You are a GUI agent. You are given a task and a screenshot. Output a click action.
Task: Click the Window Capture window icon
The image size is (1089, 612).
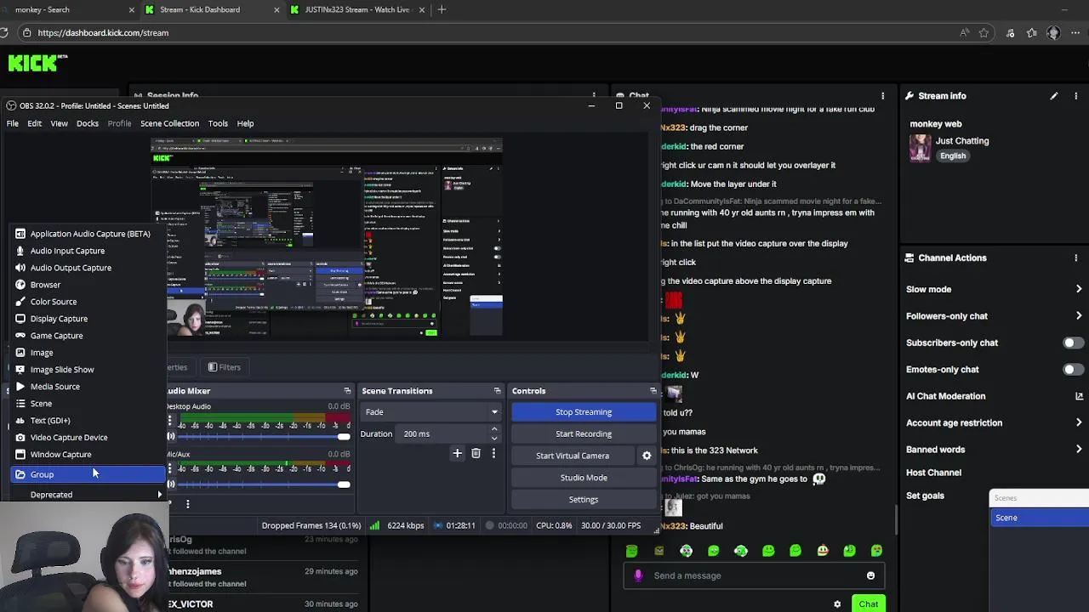point(20,455)
